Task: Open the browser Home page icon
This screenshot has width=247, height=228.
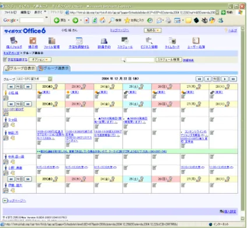Action: coord(103,20)
